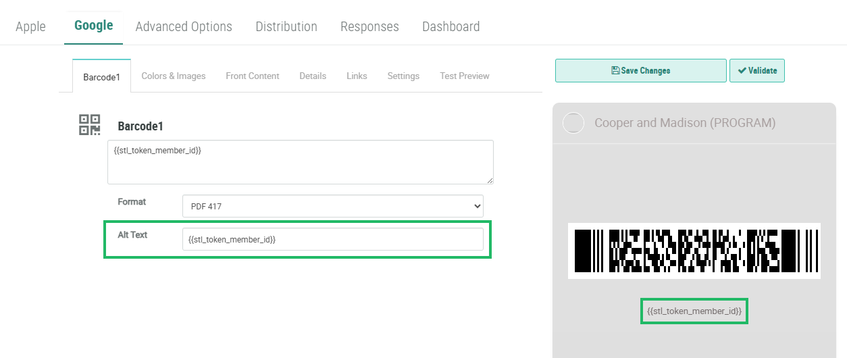This screenshot has width=847, height=358.
Task: View the Dashboard tab
Action: pos(451,26)
